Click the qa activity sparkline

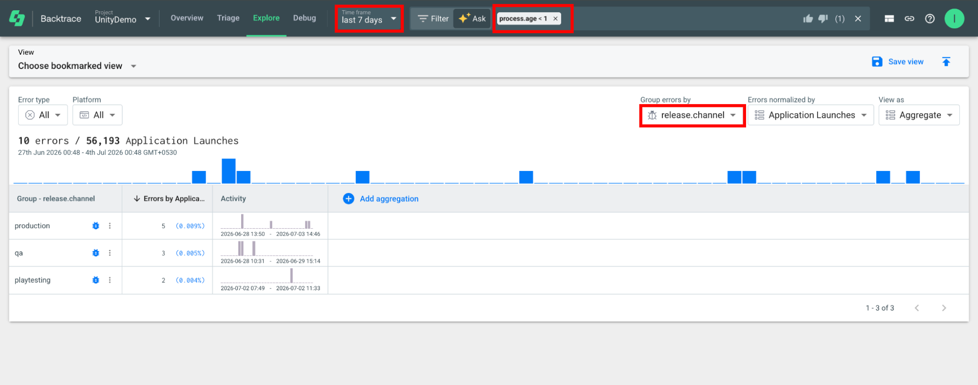(x=267, y=249)
